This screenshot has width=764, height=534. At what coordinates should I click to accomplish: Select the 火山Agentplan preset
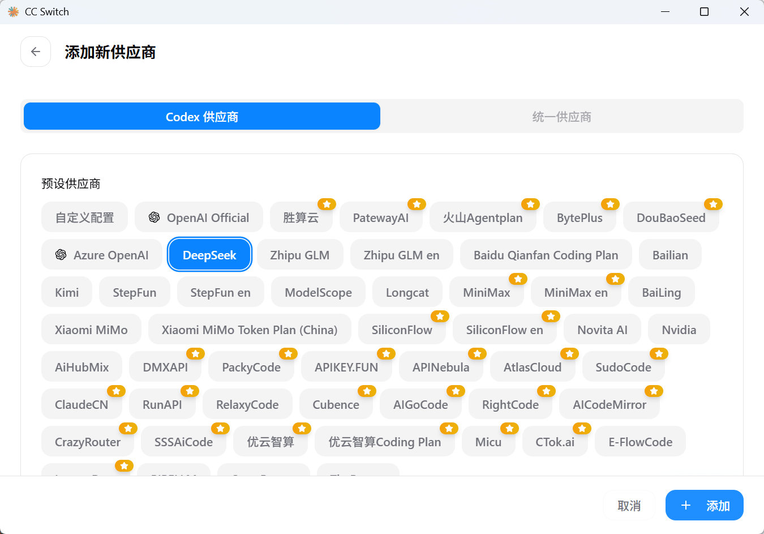coord(483,217)
